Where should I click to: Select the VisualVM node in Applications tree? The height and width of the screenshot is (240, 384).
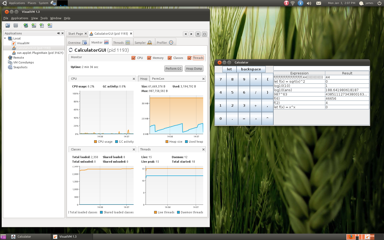pyautogui.click(x=23, y=43)
